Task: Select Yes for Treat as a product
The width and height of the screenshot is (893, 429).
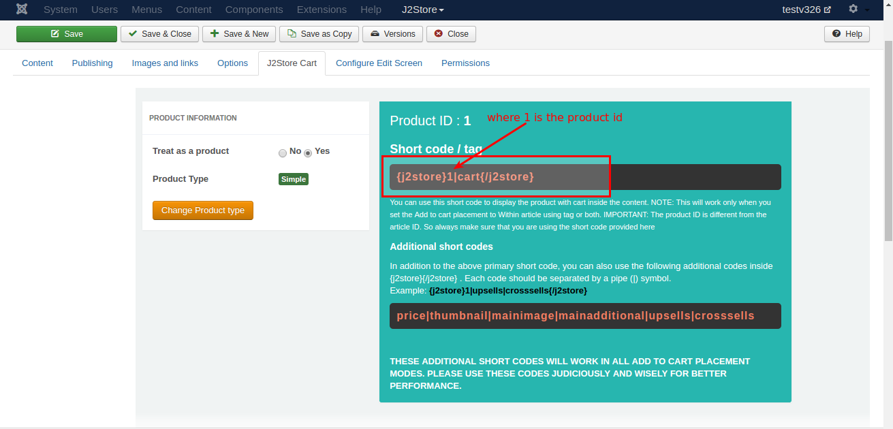Action: pyautogui.click(x=308, y=153)
